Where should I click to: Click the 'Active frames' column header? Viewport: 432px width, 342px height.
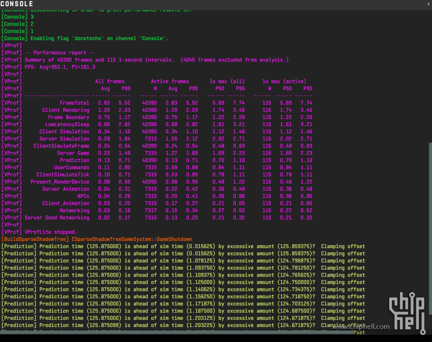pyautogui.click(x=170, y=81)
